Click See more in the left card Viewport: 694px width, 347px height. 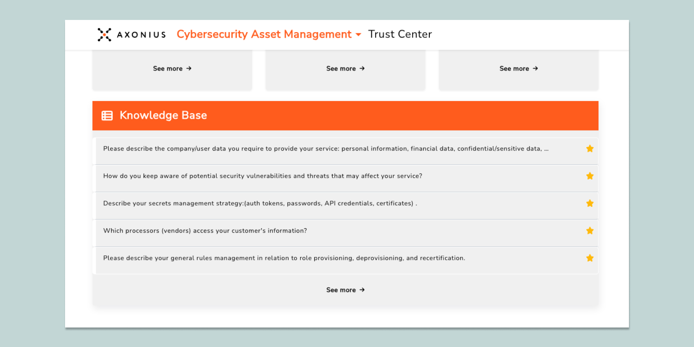pyautogui.click(x=168, y=69)
